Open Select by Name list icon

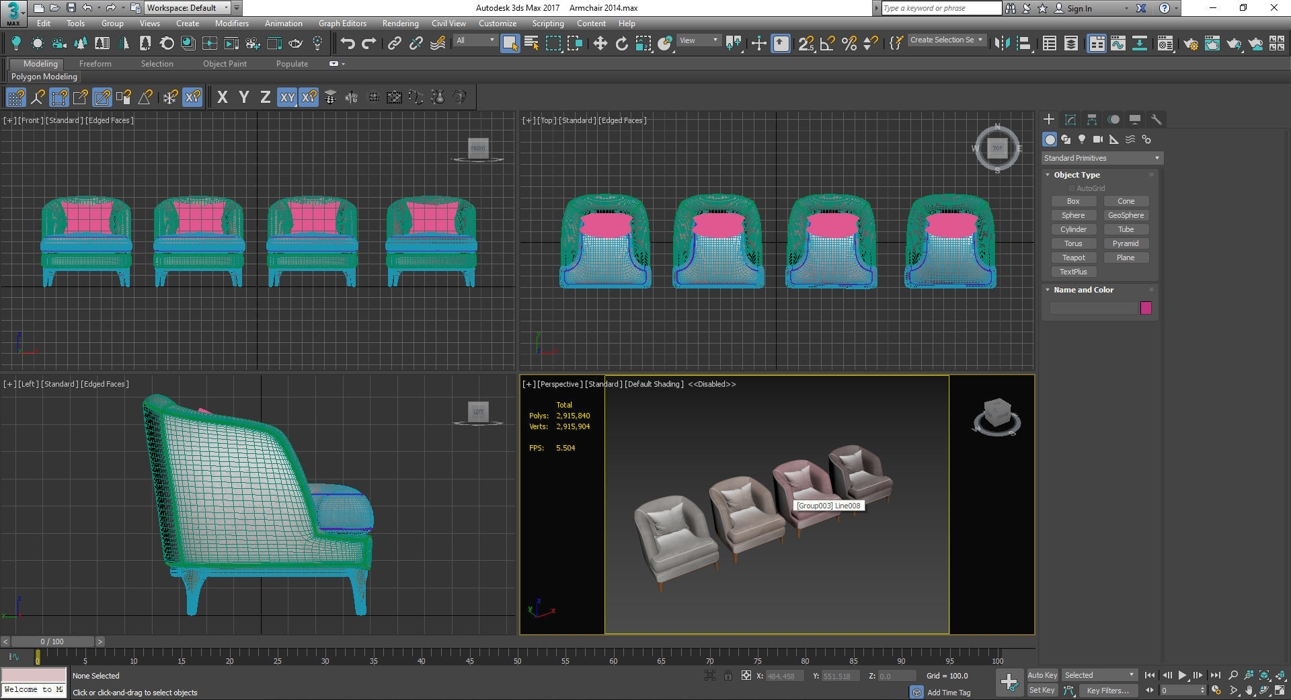tap(531, 44)
